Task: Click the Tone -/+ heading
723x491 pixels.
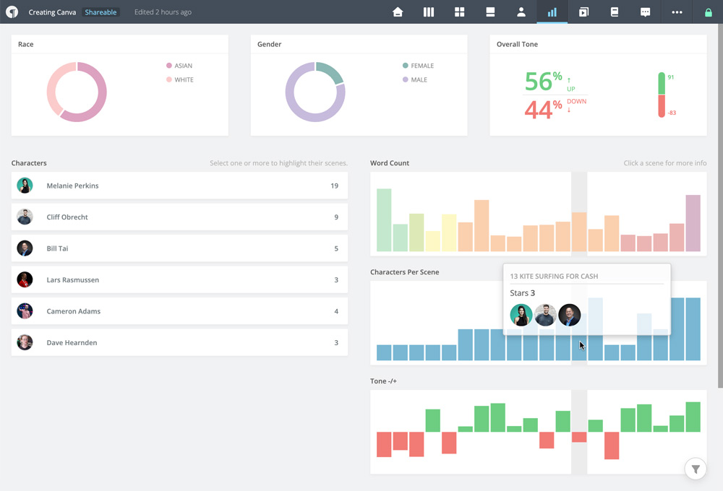Action: [383, 381]
